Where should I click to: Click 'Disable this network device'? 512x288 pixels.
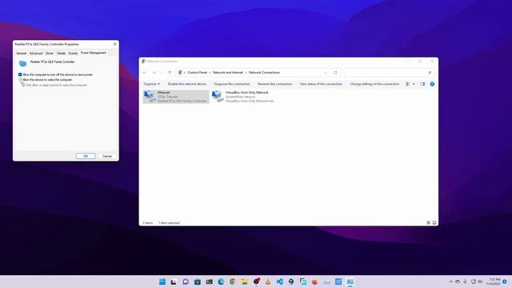pos(187,84)
